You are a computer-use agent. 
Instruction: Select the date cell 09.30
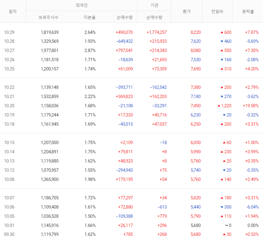pos(9,234)
